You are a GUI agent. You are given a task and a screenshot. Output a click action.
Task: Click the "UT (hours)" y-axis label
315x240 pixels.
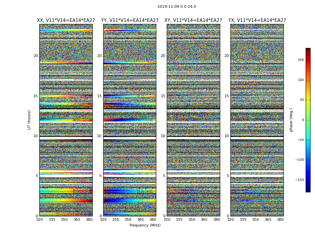[x=29, y=120]
